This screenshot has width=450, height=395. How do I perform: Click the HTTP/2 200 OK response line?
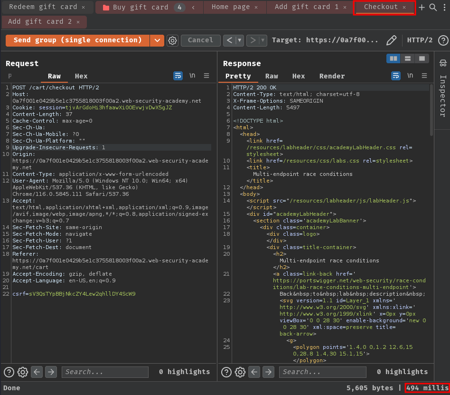[254, 87]
